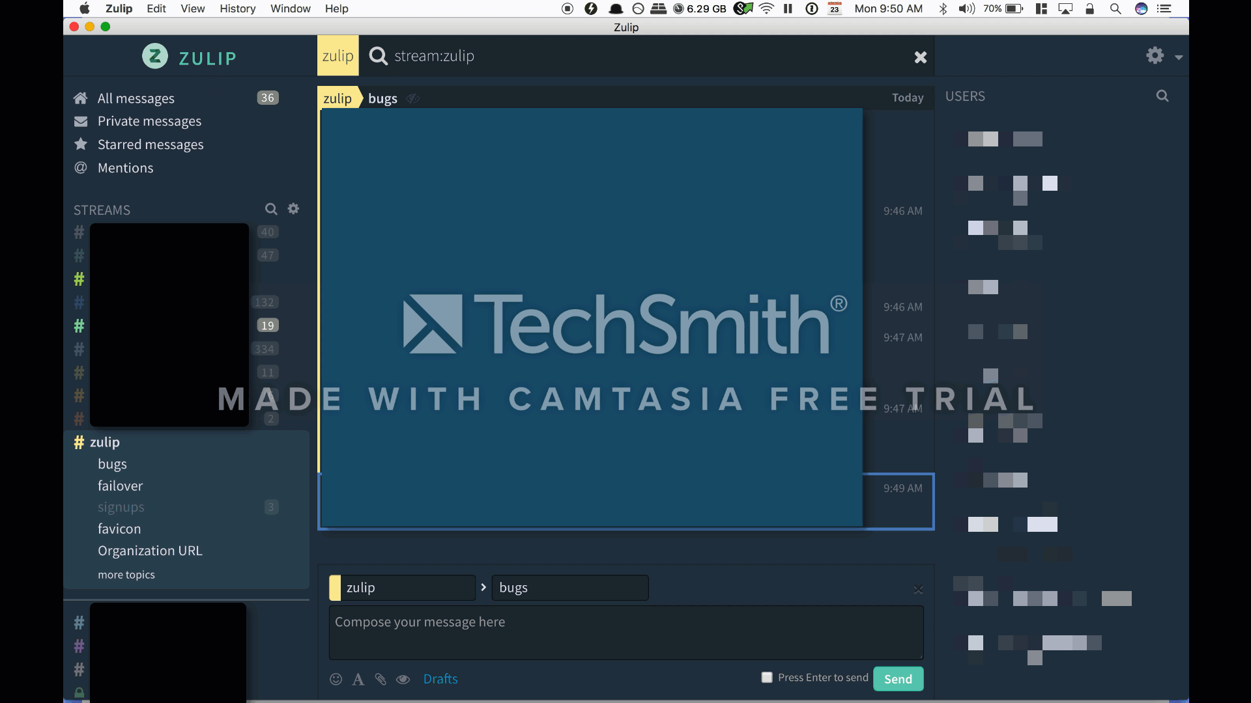The width and height of the screenshot is (1251, 703).
Task: Open the Organization URL topic
Action: tap(150, 551)
